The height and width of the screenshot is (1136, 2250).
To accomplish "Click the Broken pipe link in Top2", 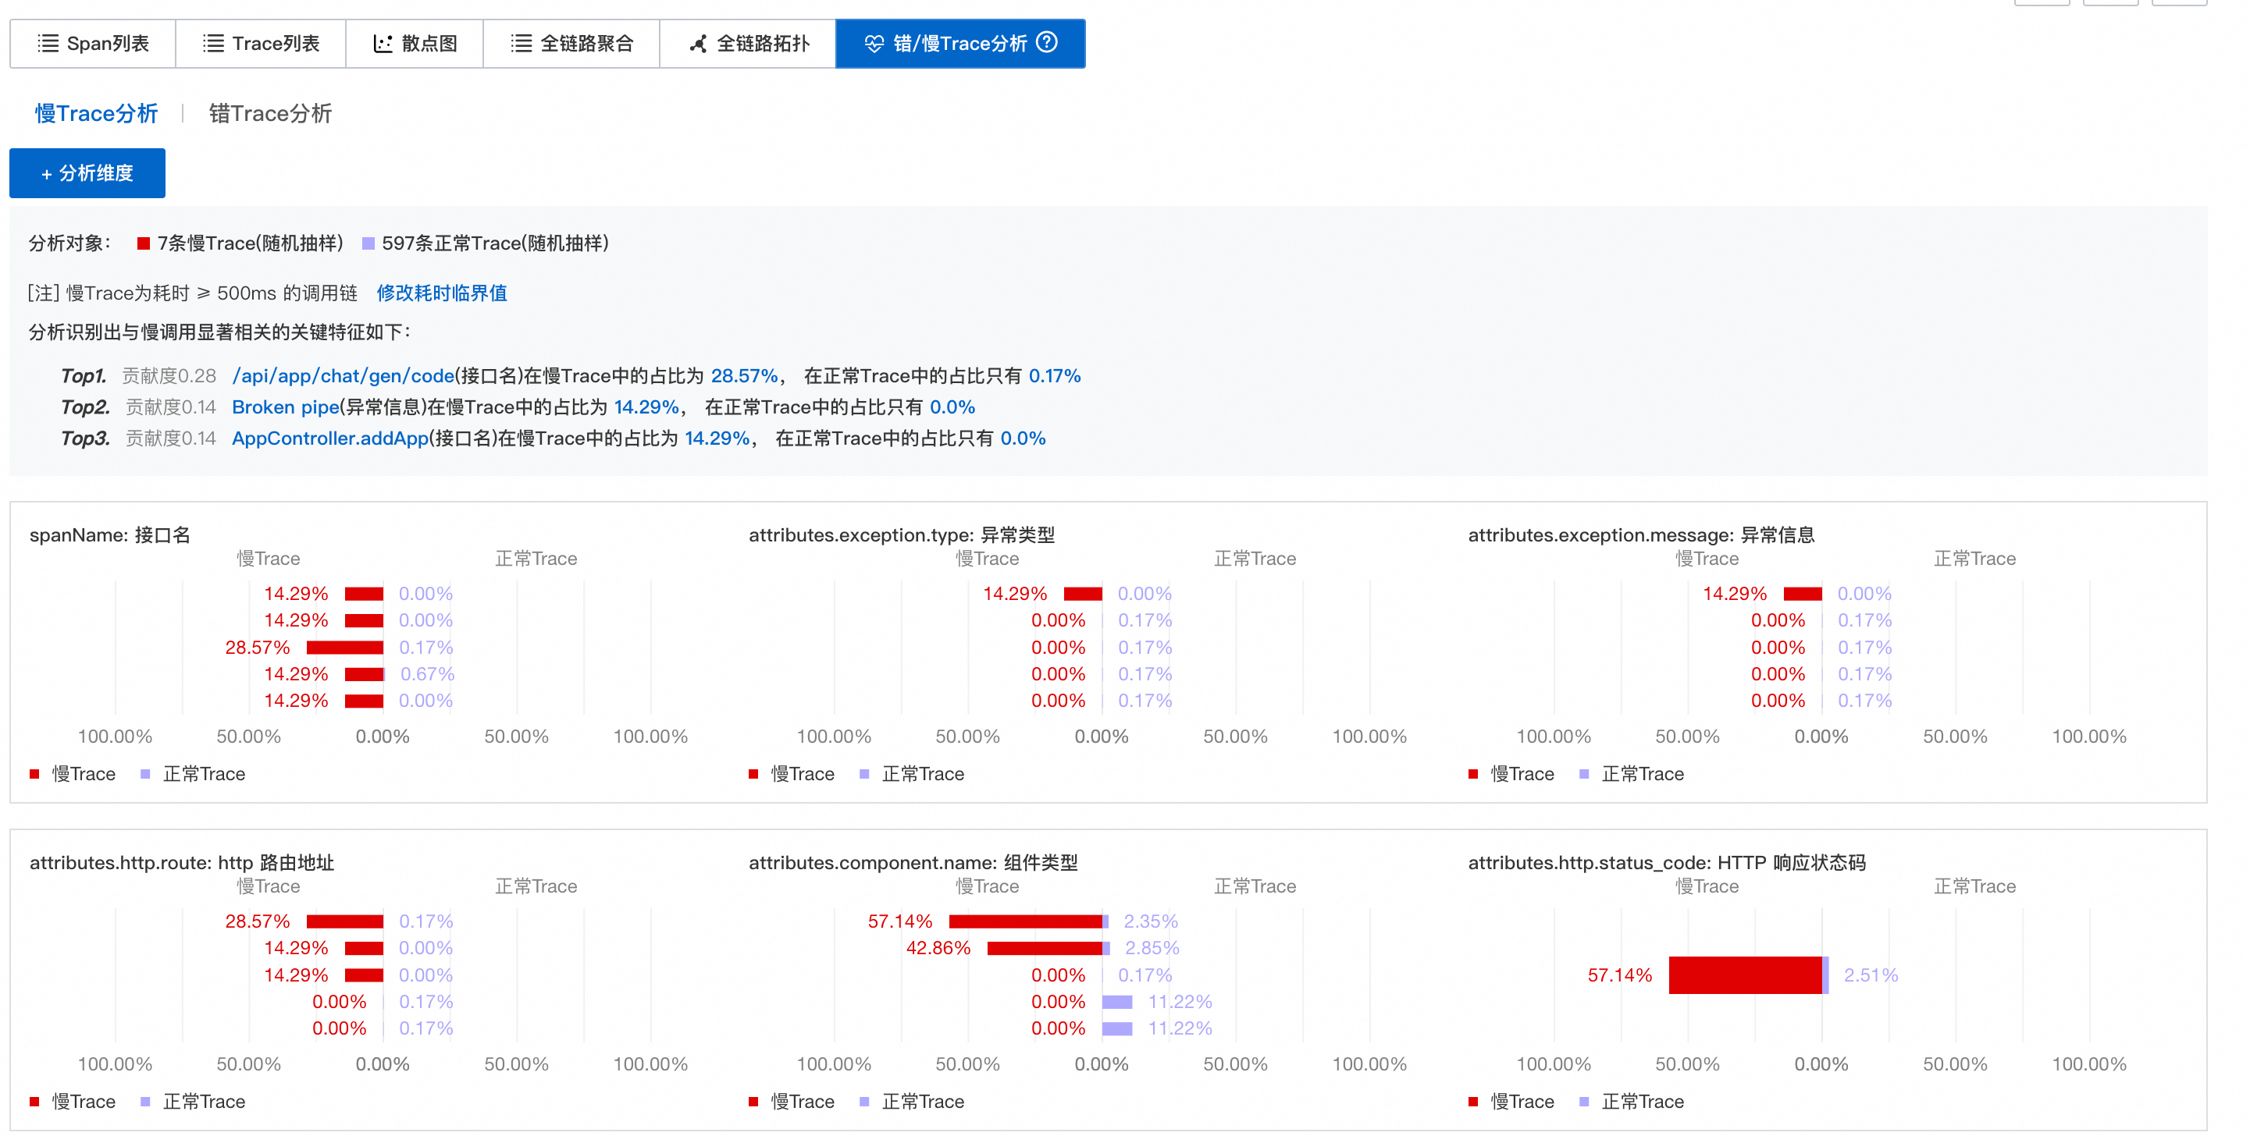I will (x=285, y=407).
